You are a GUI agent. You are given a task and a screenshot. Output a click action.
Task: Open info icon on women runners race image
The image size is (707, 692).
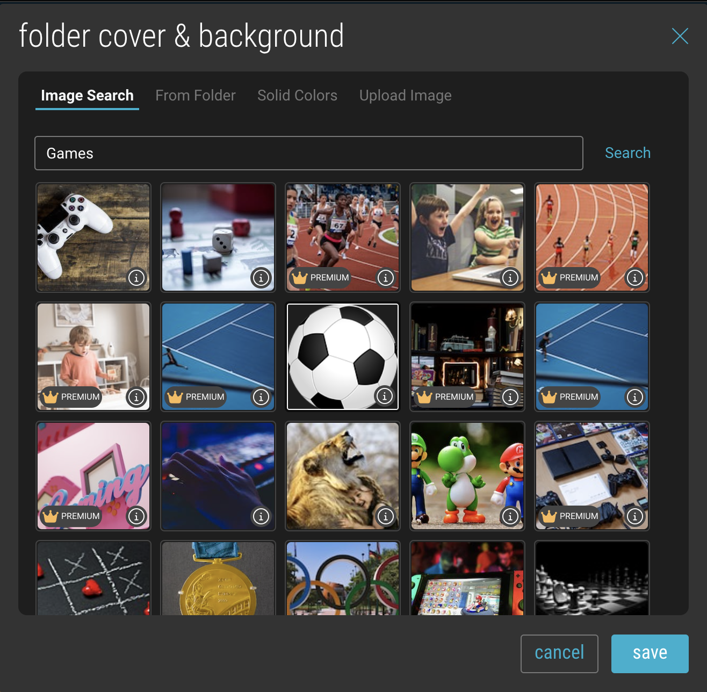point(386,278)
